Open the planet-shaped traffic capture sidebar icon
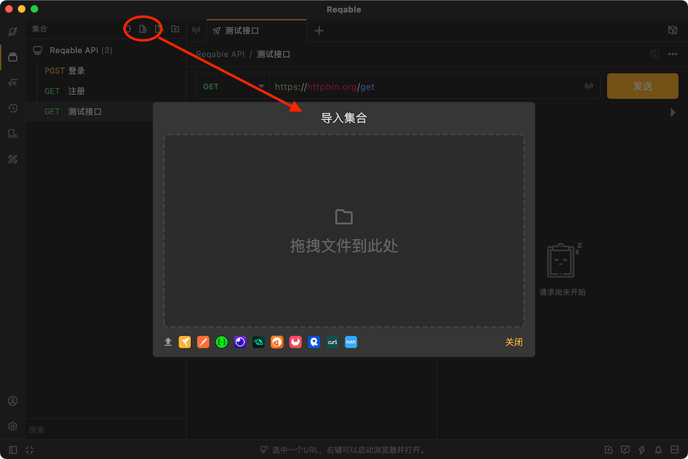 12,31
